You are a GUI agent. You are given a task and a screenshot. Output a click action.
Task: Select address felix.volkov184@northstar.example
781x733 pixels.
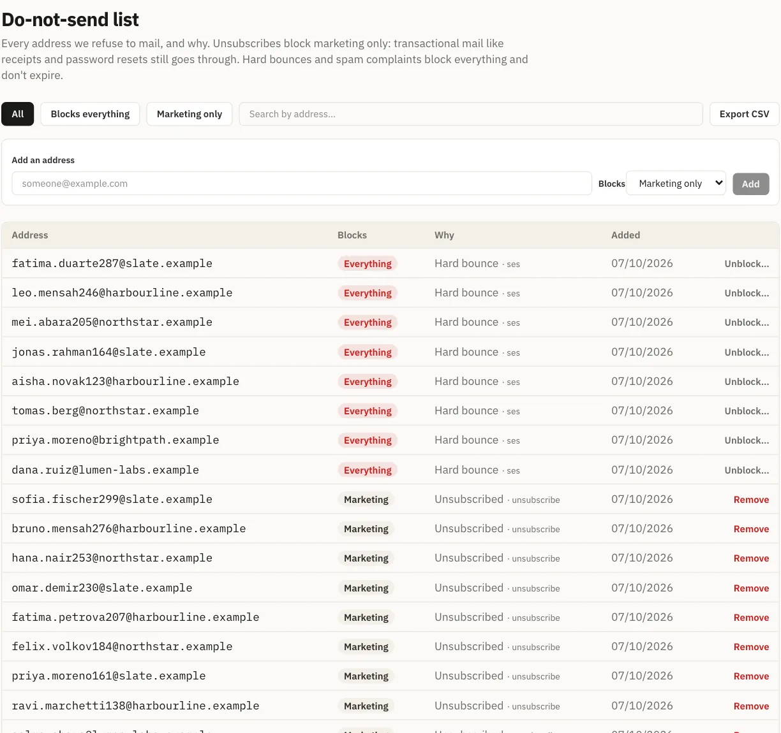tap(122, 646)
